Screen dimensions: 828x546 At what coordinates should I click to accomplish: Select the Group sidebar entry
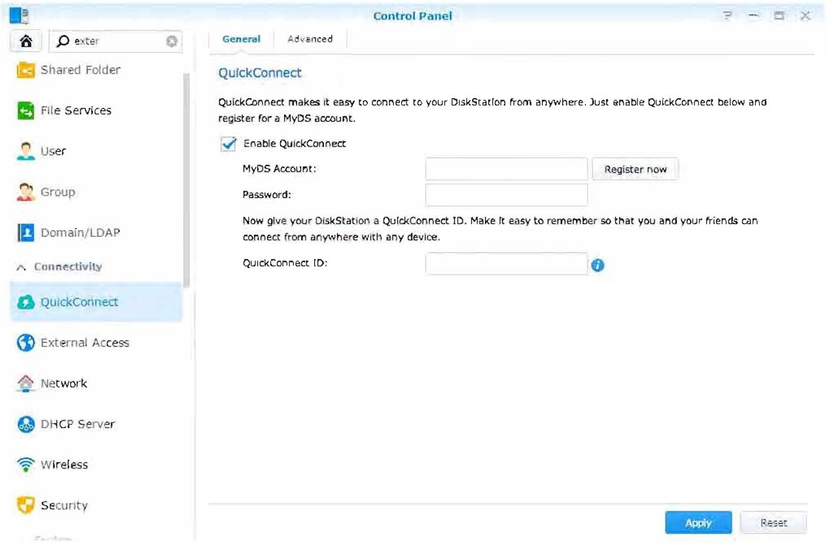pos(96,192)
